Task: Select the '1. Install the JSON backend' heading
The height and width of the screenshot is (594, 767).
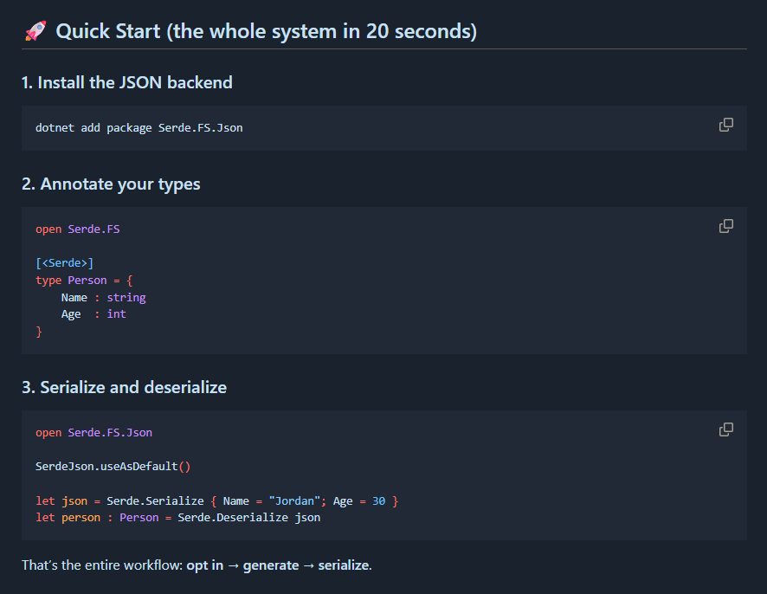Action: (127, 82)
